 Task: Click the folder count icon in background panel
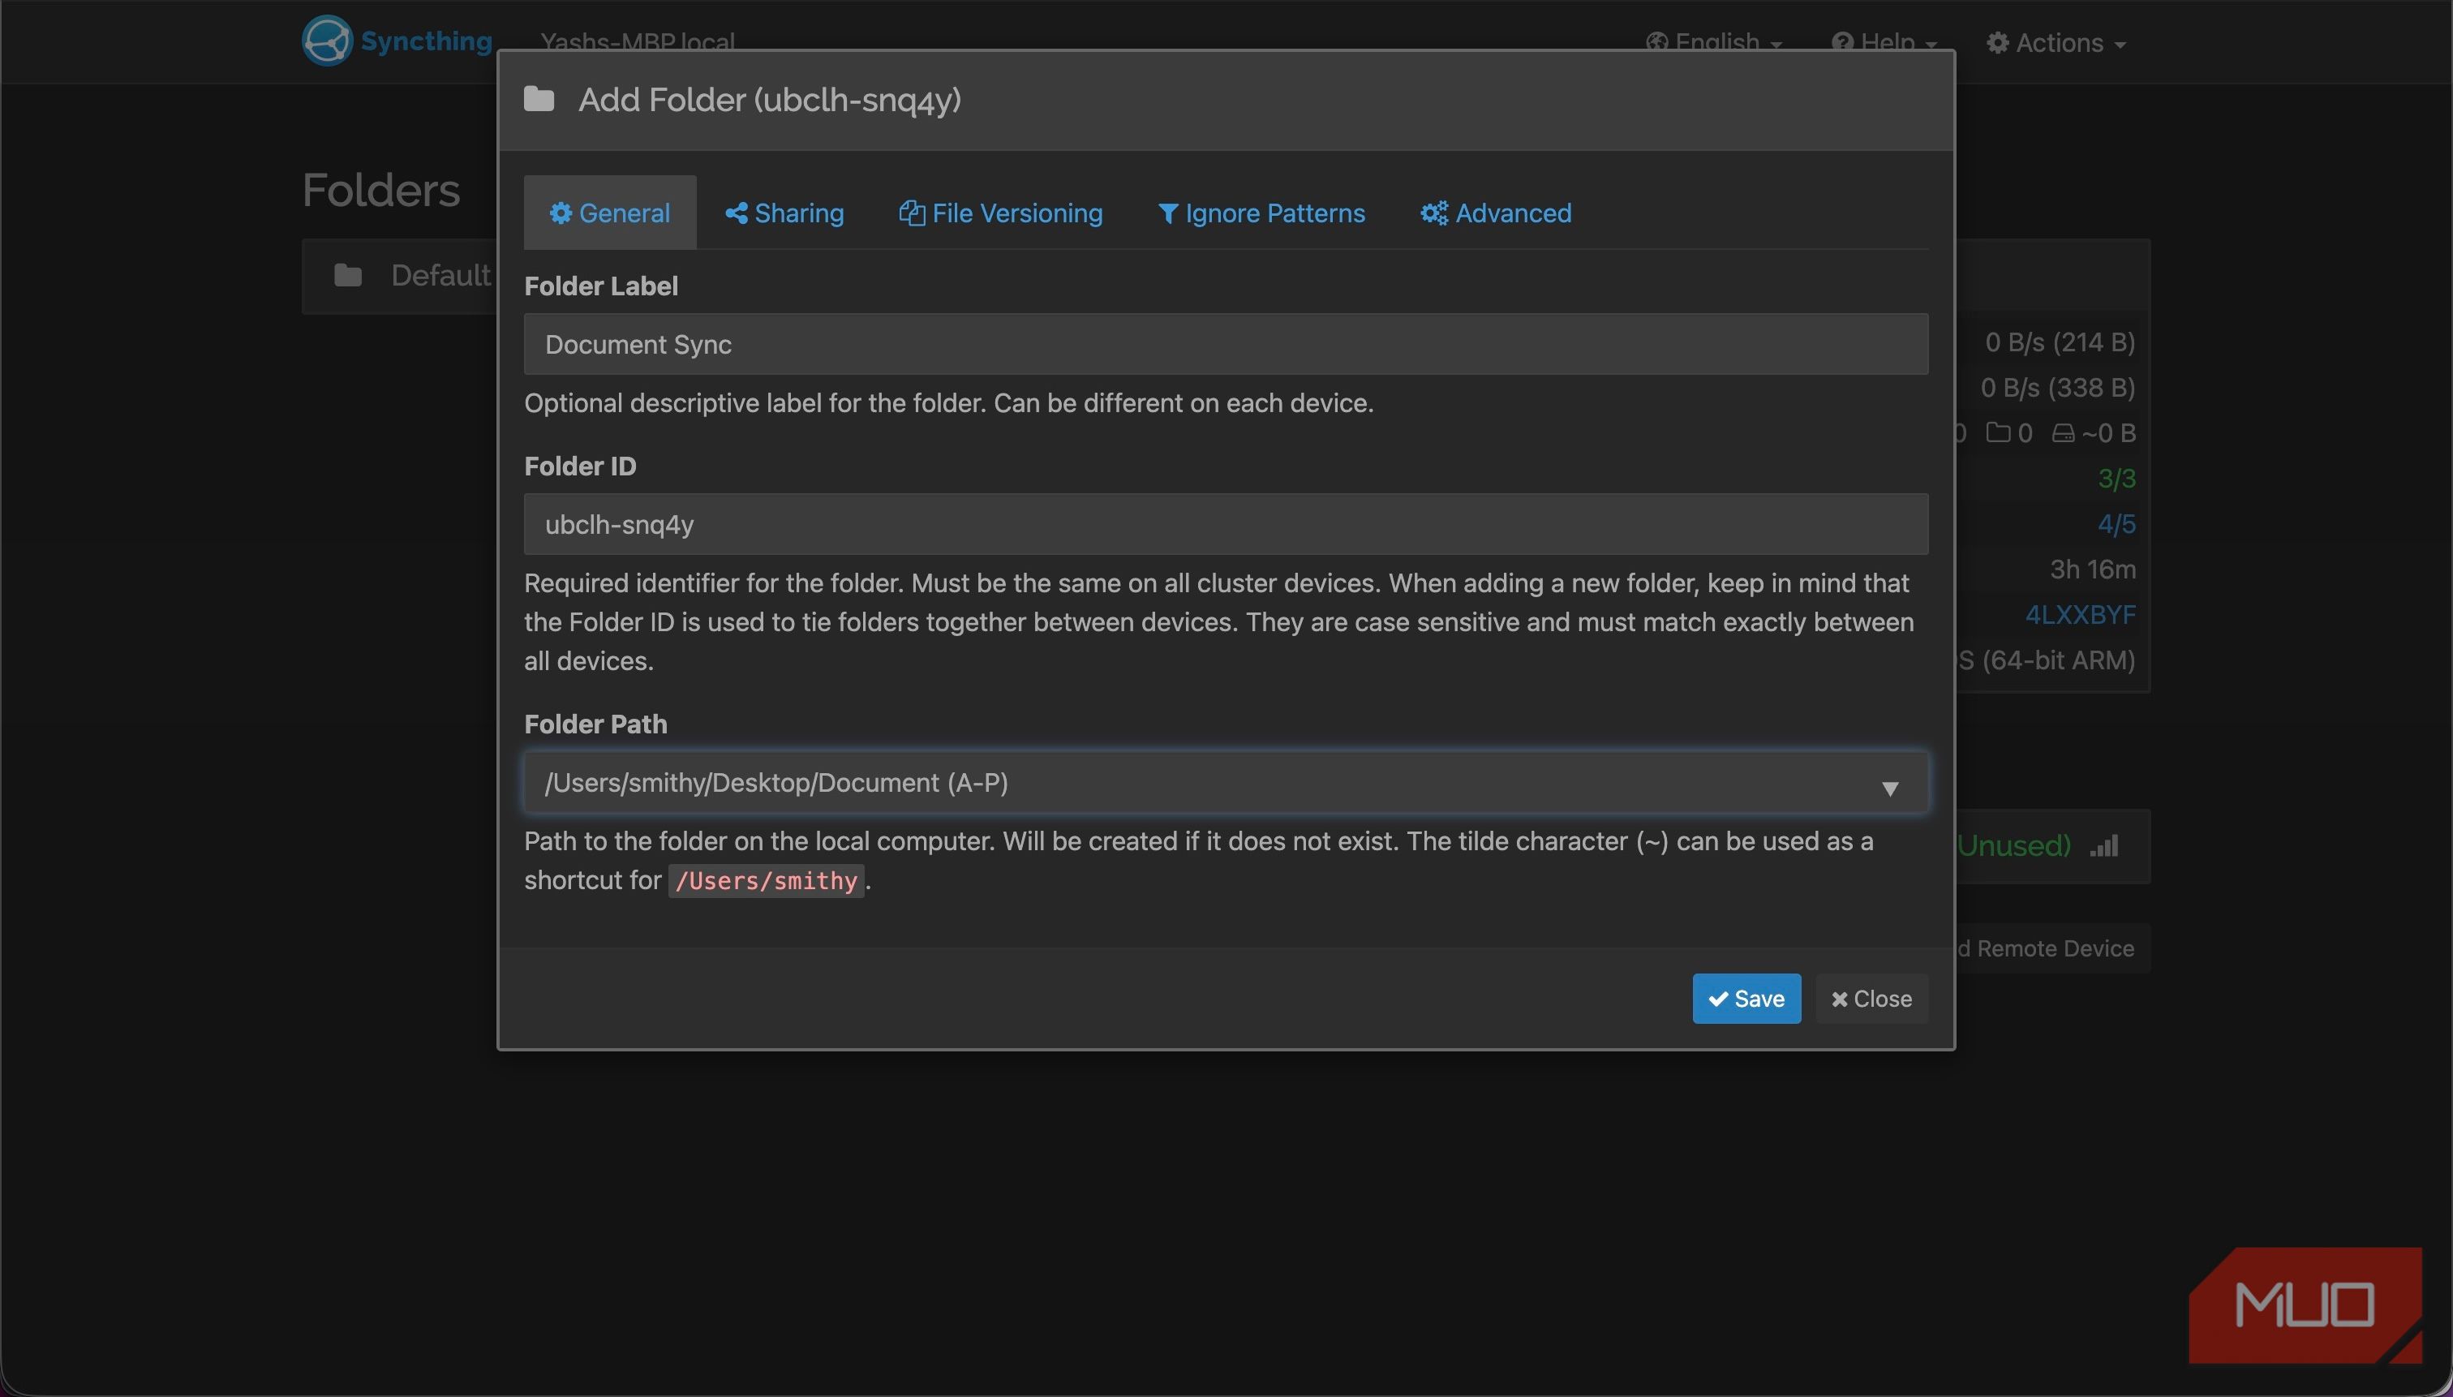coord(1998,432)
